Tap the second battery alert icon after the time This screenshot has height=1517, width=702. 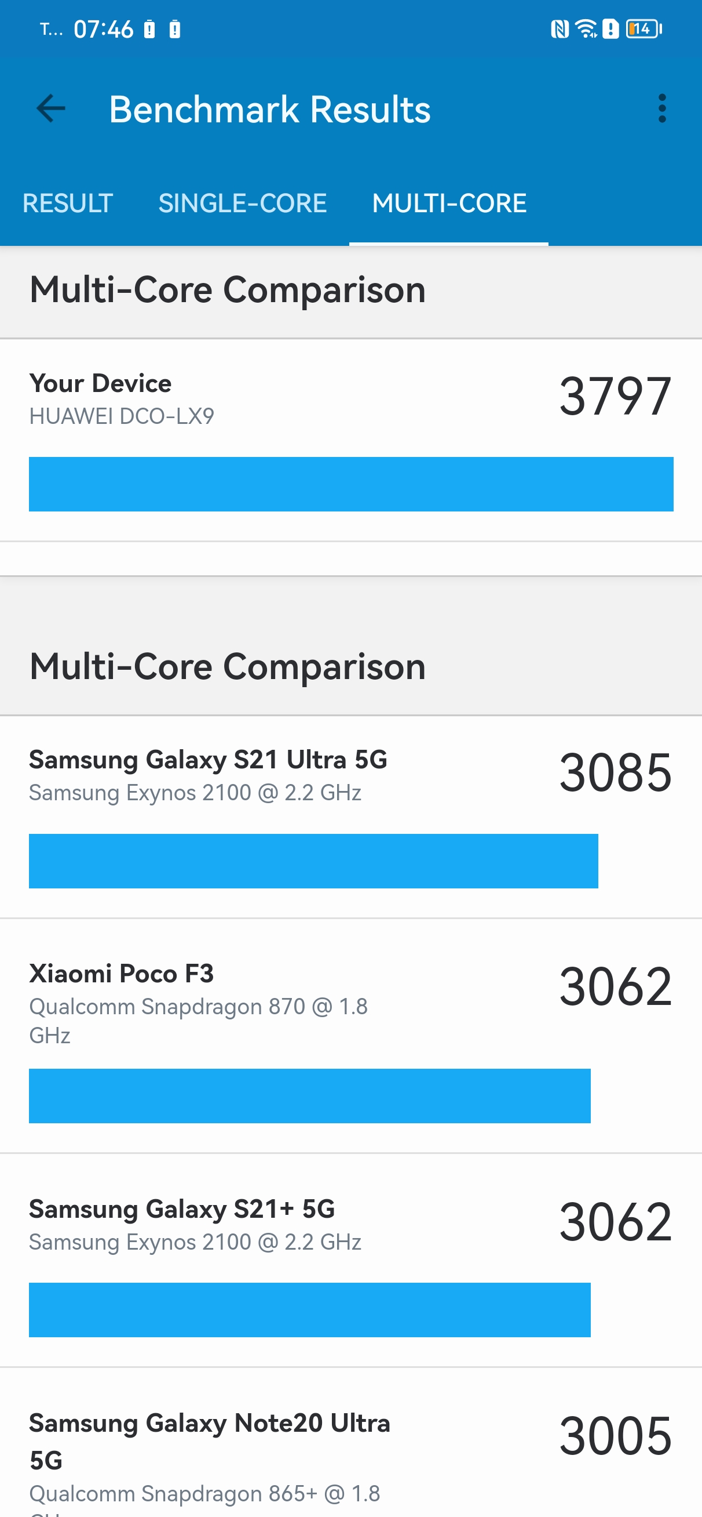pos(175,29)
